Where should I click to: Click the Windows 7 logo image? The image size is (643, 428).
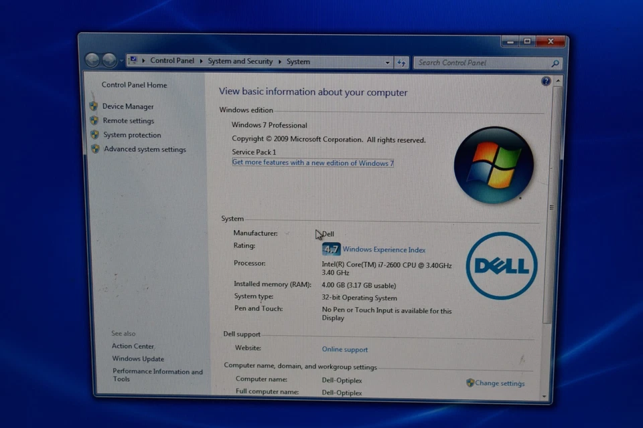(x=494, y=165)
